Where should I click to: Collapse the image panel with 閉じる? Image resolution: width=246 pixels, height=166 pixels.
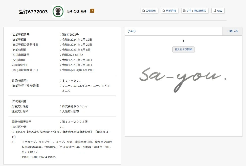point(232,31)
